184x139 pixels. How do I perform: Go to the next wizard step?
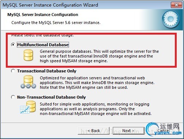pos(129,131)
